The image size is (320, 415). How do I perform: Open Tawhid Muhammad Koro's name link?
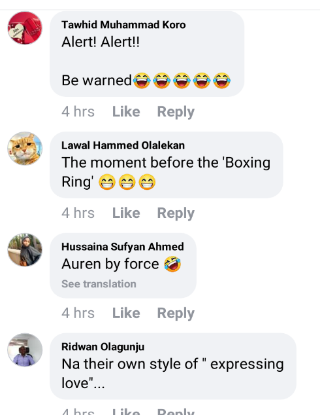(123, 25)
